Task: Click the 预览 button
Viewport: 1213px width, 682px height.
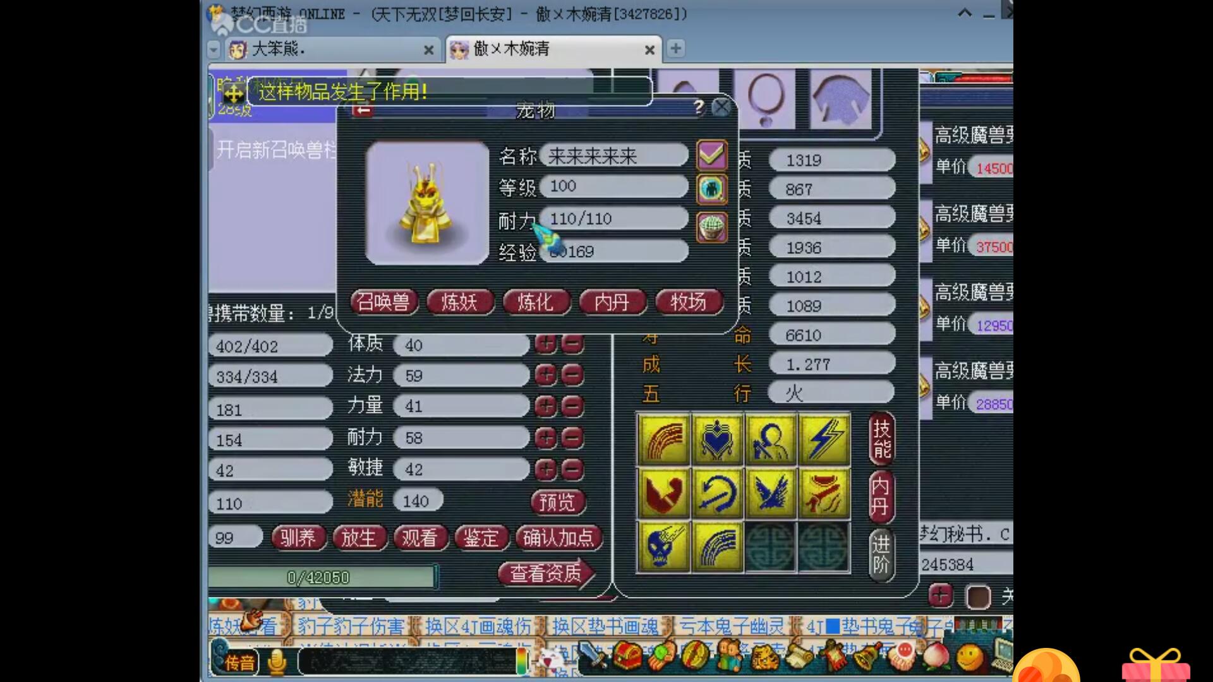Action: click(x=558, y=502)
